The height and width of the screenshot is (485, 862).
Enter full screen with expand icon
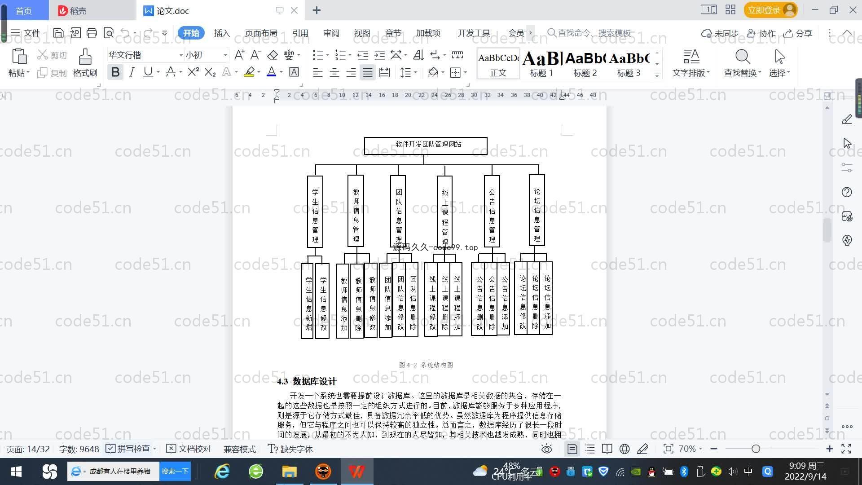point(846,449)
